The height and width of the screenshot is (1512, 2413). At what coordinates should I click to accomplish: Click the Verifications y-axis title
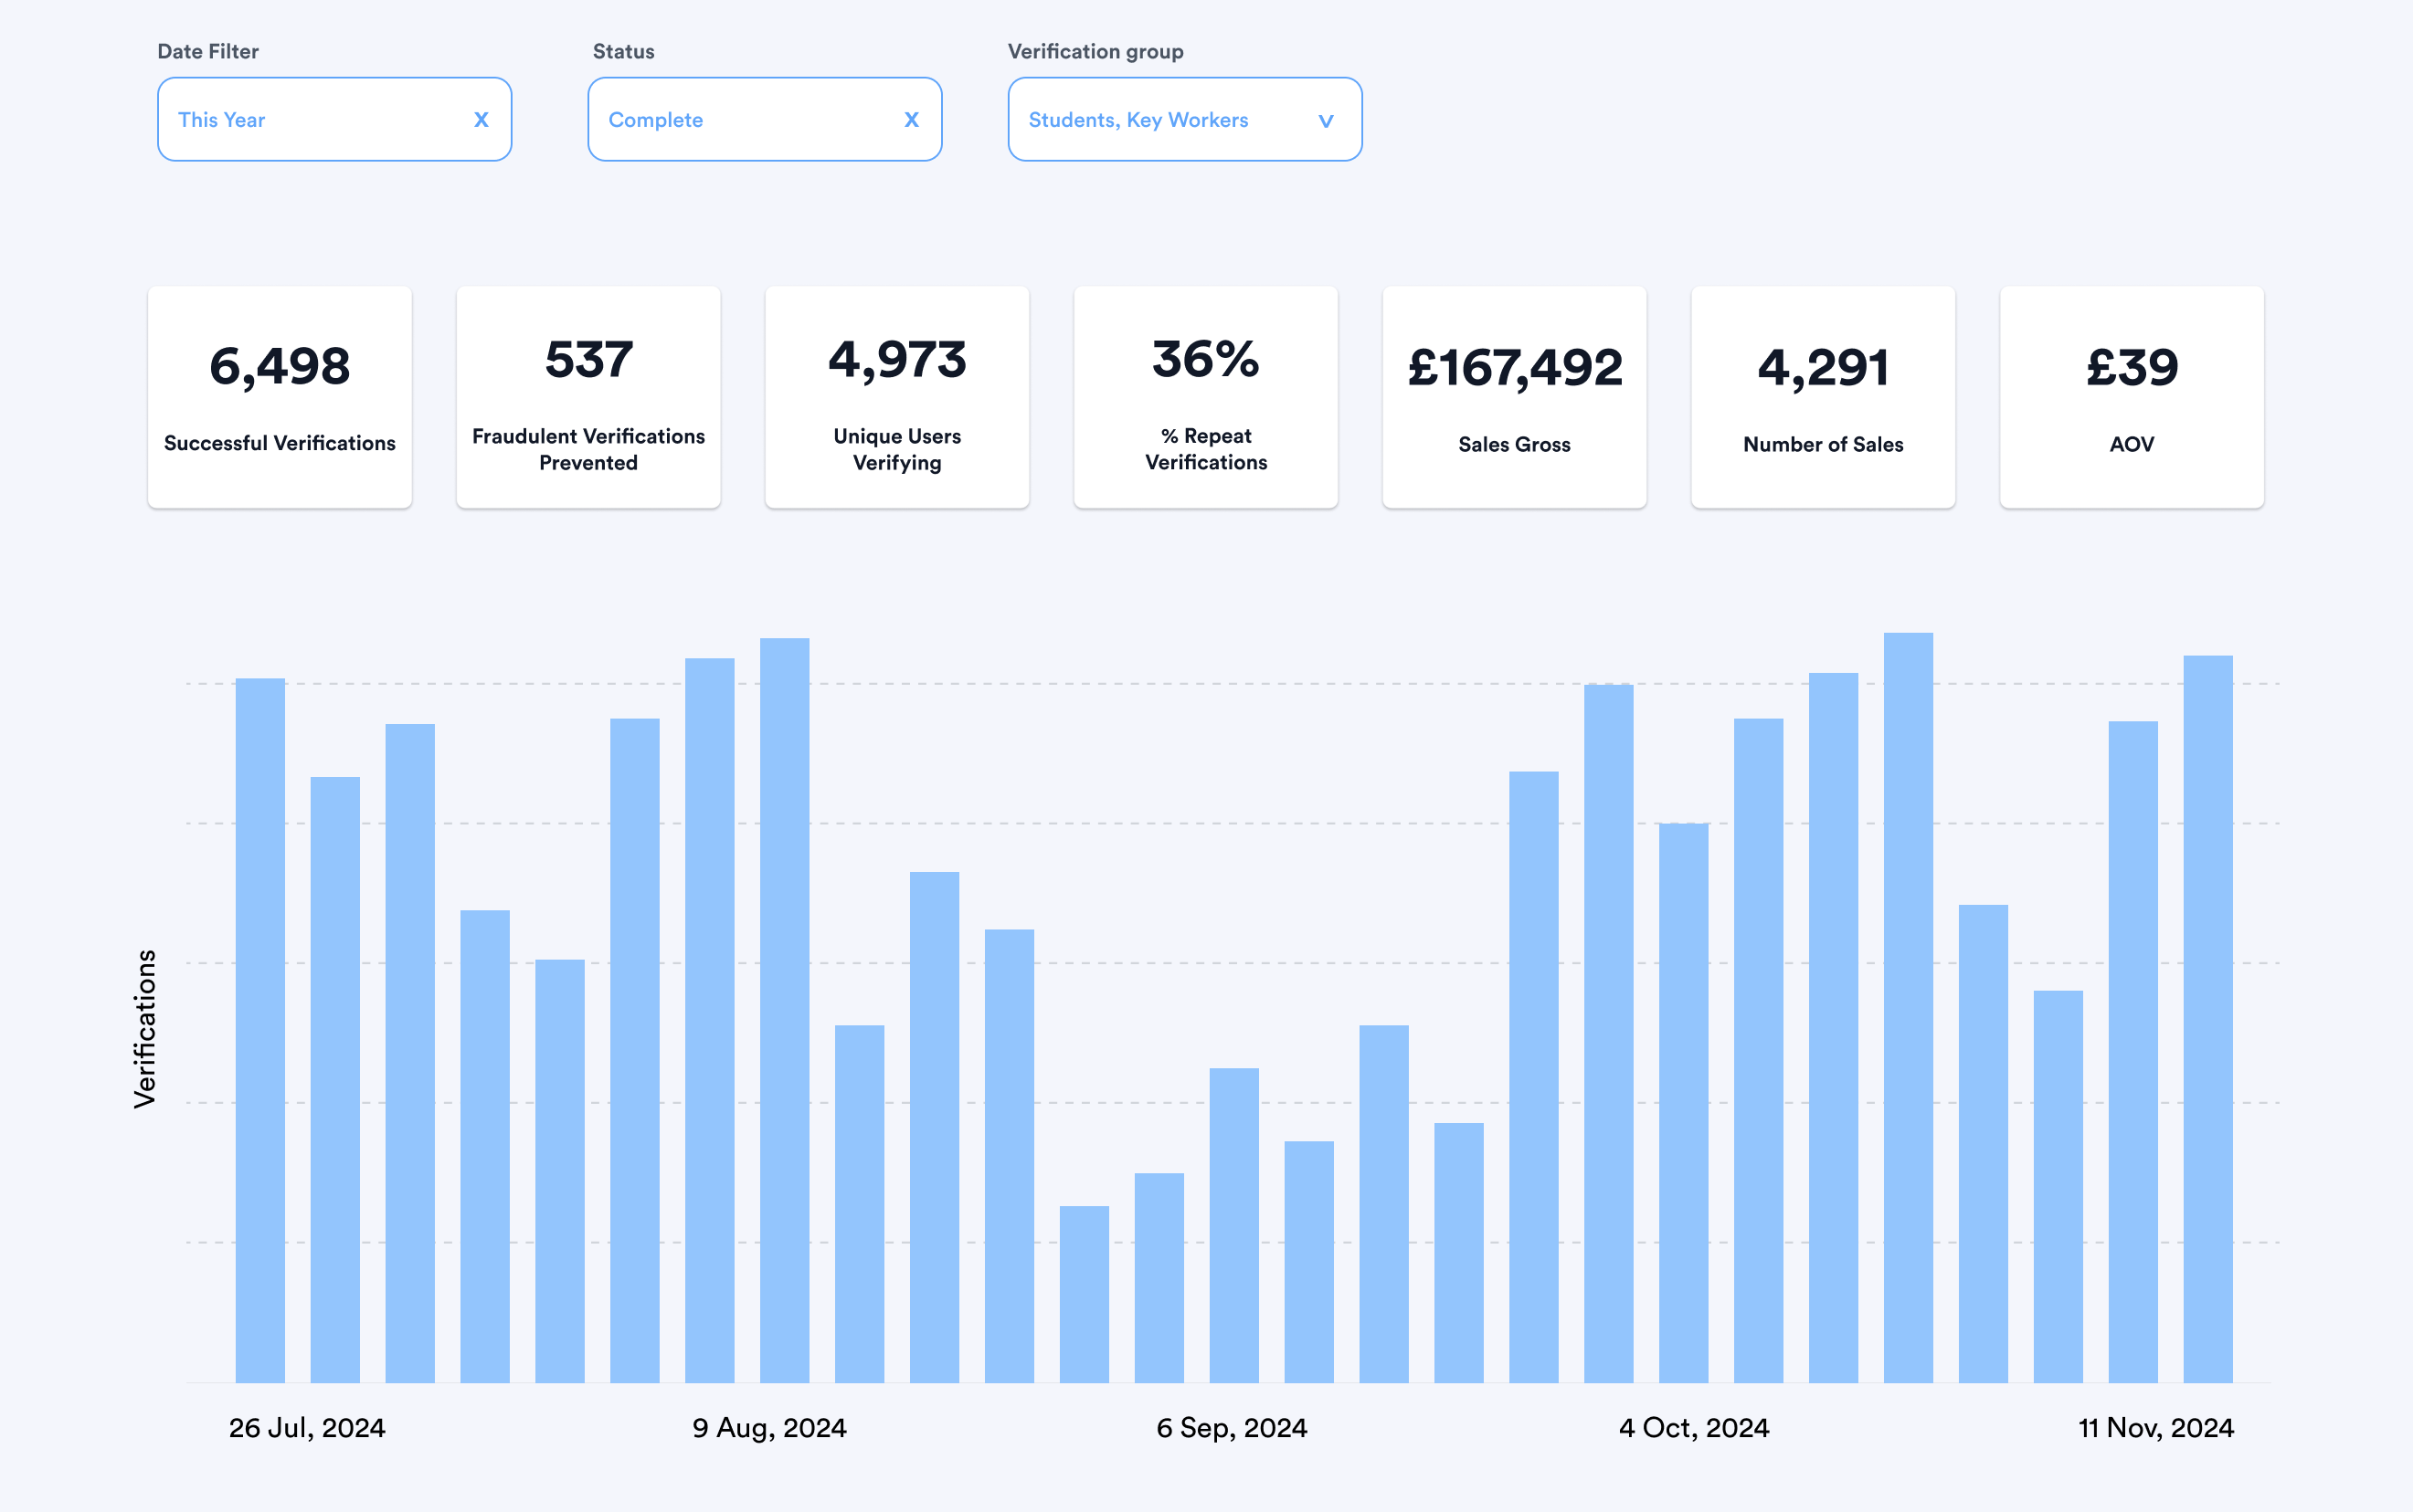click(145, 1028)
